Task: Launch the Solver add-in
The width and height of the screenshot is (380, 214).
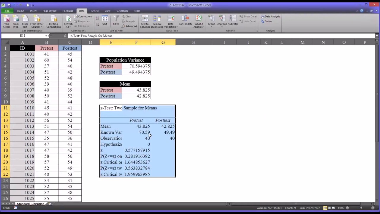Action: coord(266,21)
